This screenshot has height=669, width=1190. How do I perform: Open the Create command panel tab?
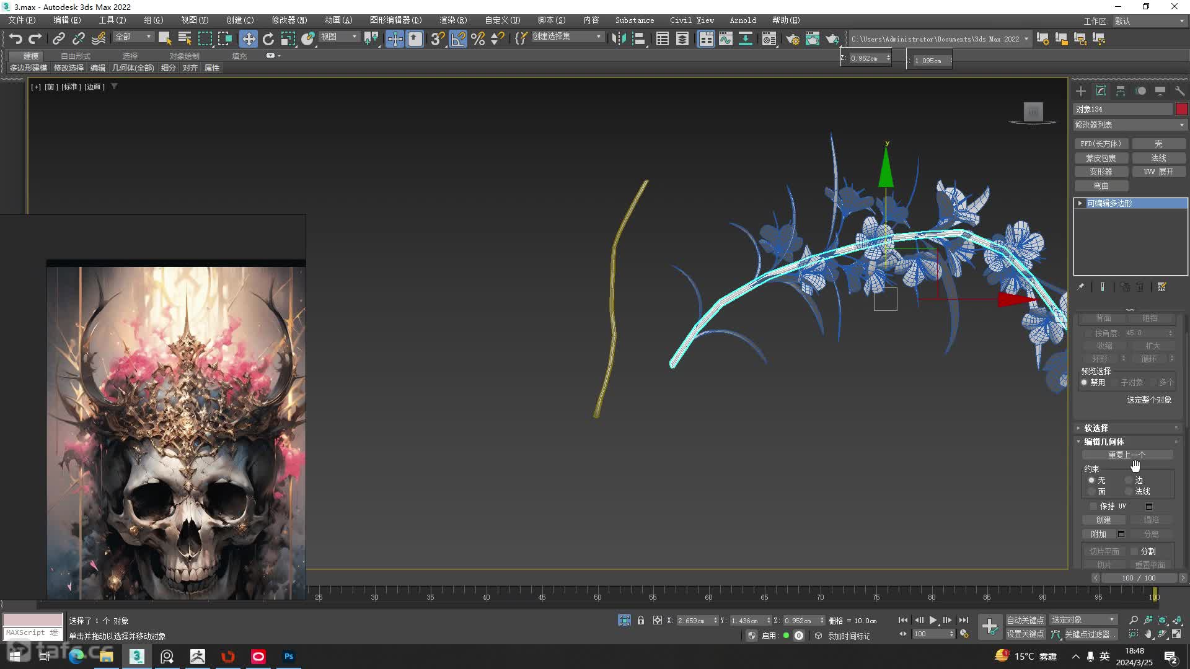(1081, 91)
